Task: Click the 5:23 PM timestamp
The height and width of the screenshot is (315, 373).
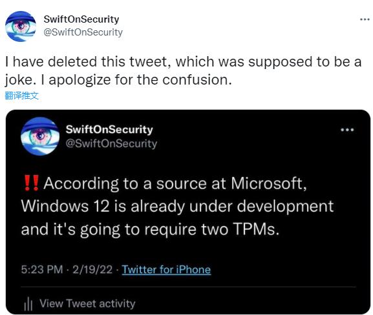Action: [x=42, y=270]
